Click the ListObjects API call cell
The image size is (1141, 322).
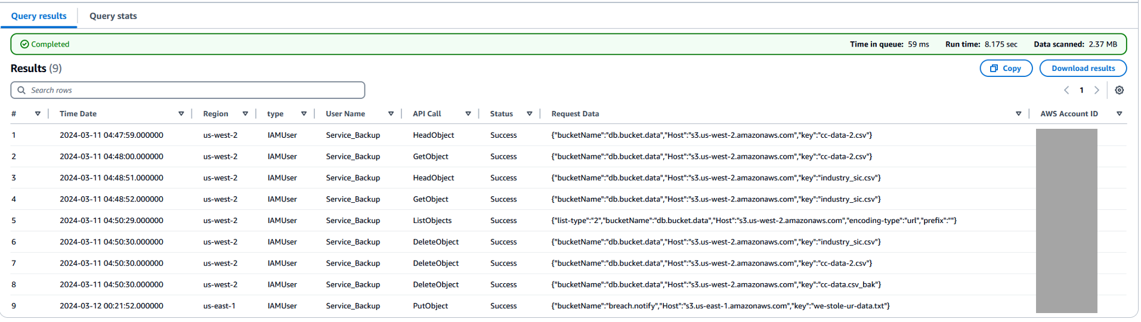(432, 221)
